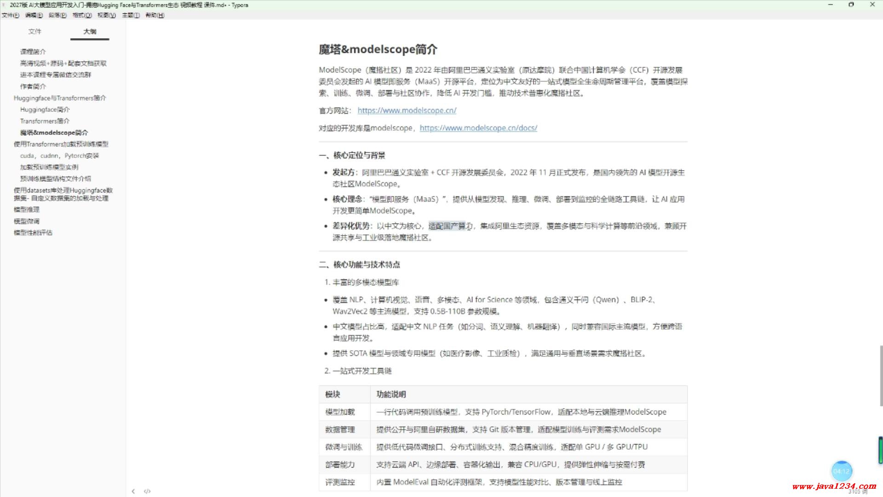This screenshot has height=497, width=883.
Task: Open the 格式(O) menu
Action: [82, 15]
